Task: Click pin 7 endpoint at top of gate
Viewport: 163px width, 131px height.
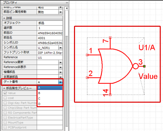Action: 110,37
